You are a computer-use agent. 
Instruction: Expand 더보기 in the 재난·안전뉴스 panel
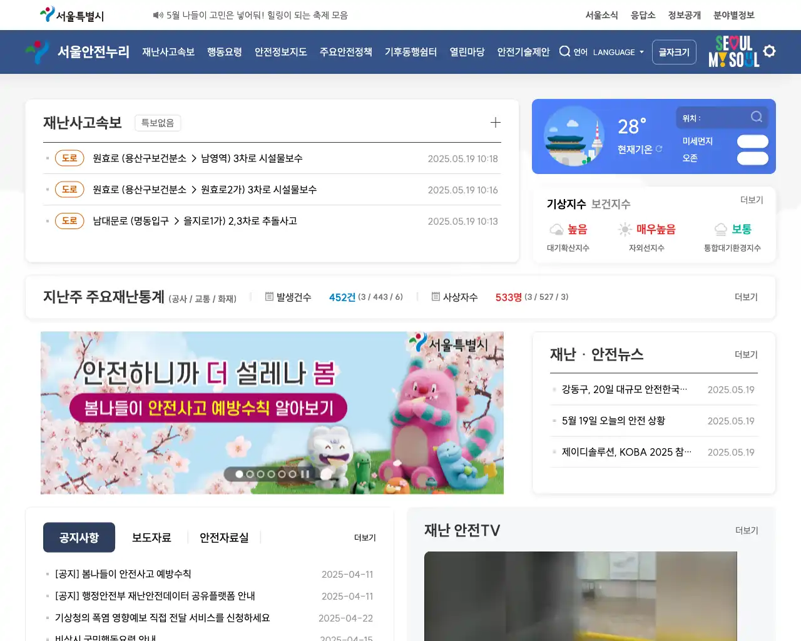pyautogui.click(x=745, y=355)
